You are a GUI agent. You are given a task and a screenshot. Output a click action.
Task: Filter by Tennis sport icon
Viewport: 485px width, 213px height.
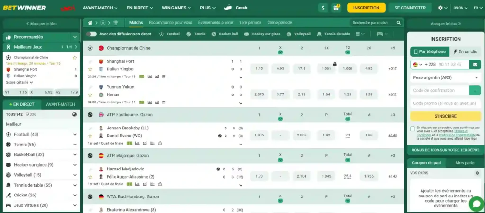[x=189, y=34]
